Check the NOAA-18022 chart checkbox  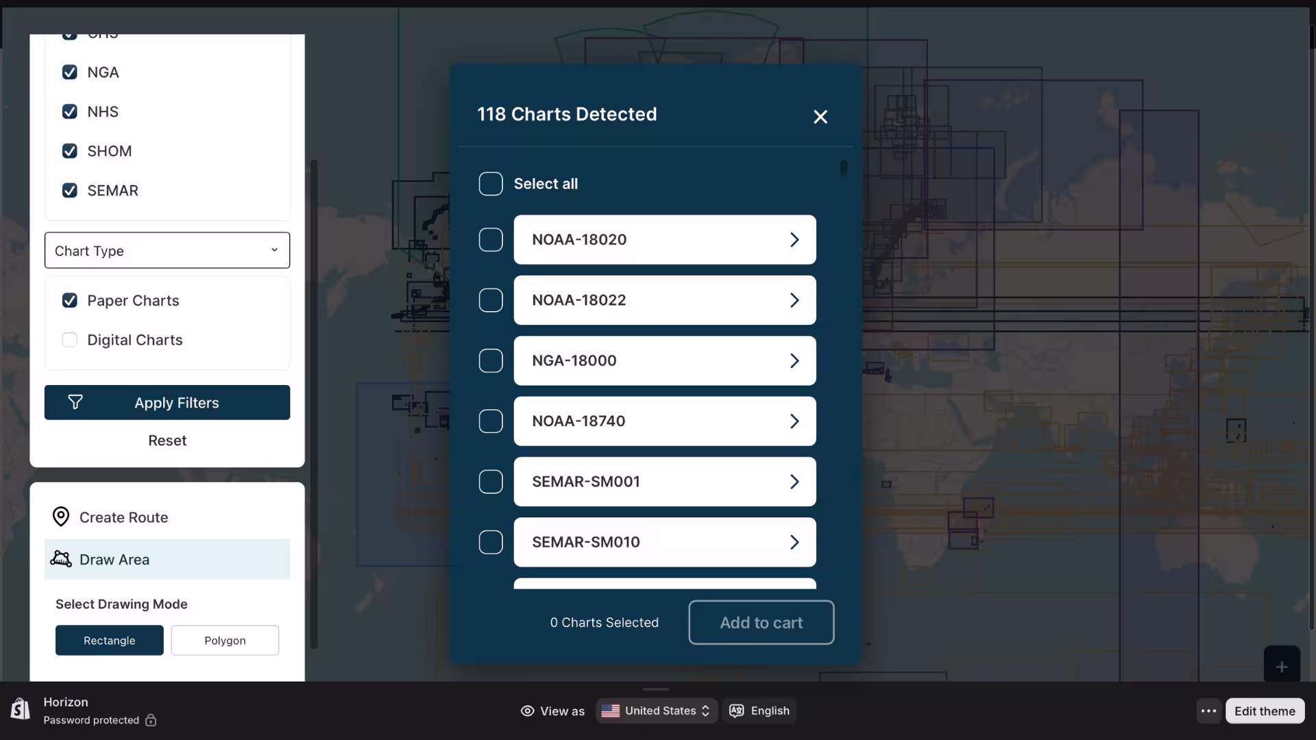click(491, 300)
